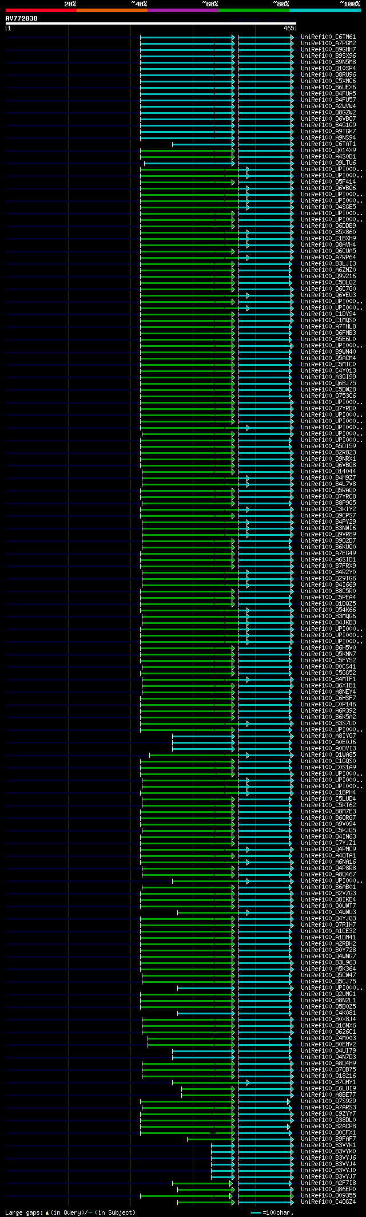Viewport: 366px width, 1217px height.
Task: Select hit label UniRef100_Q54K66
Action: pos(328,610)
